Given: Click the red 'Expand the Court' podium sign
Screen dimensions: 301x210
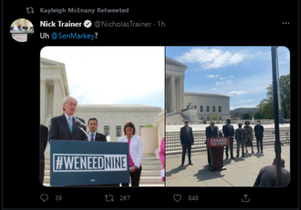Looking at the screenshot, I should click(x=218, y=142).
